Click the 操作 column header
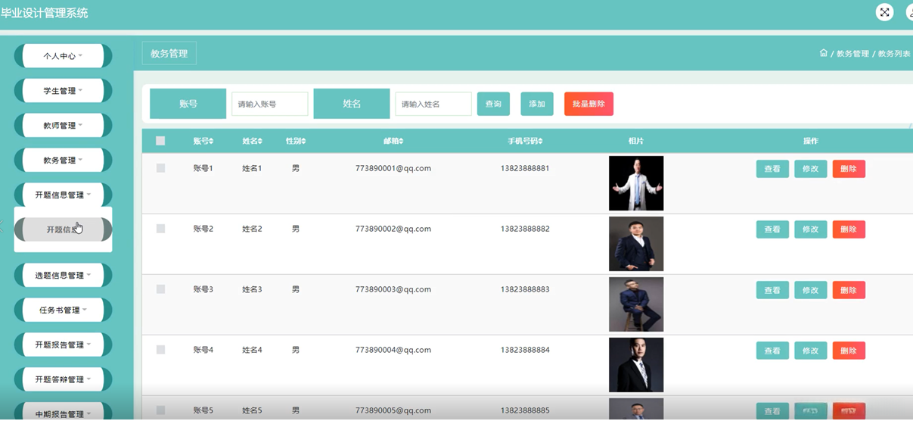 (x=810, y=141)
